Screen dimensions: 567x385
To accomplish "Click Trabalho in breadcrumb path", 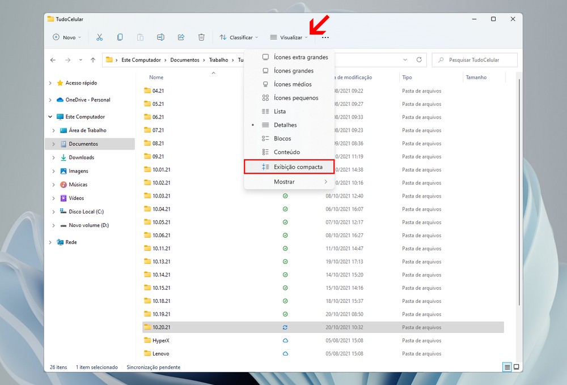I will pyautogui.click(x=219, y=60).
